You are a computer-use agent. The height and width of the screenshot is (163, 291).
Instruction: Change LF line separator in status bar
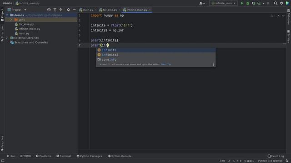(229, 161)
